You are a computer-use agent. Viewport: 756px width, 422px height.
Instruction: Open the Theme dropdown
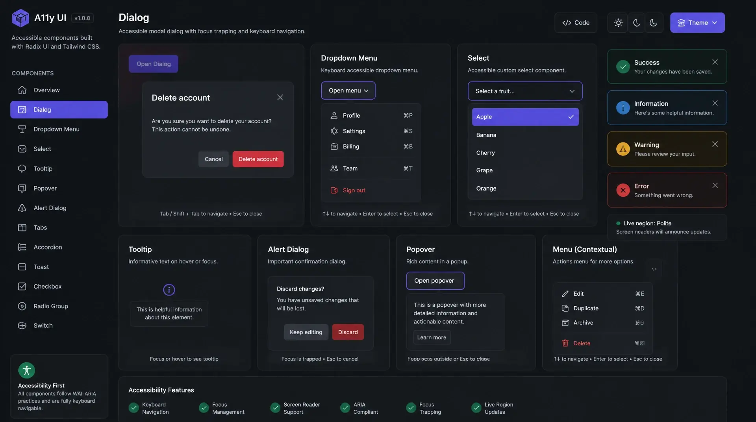[697, 23]
